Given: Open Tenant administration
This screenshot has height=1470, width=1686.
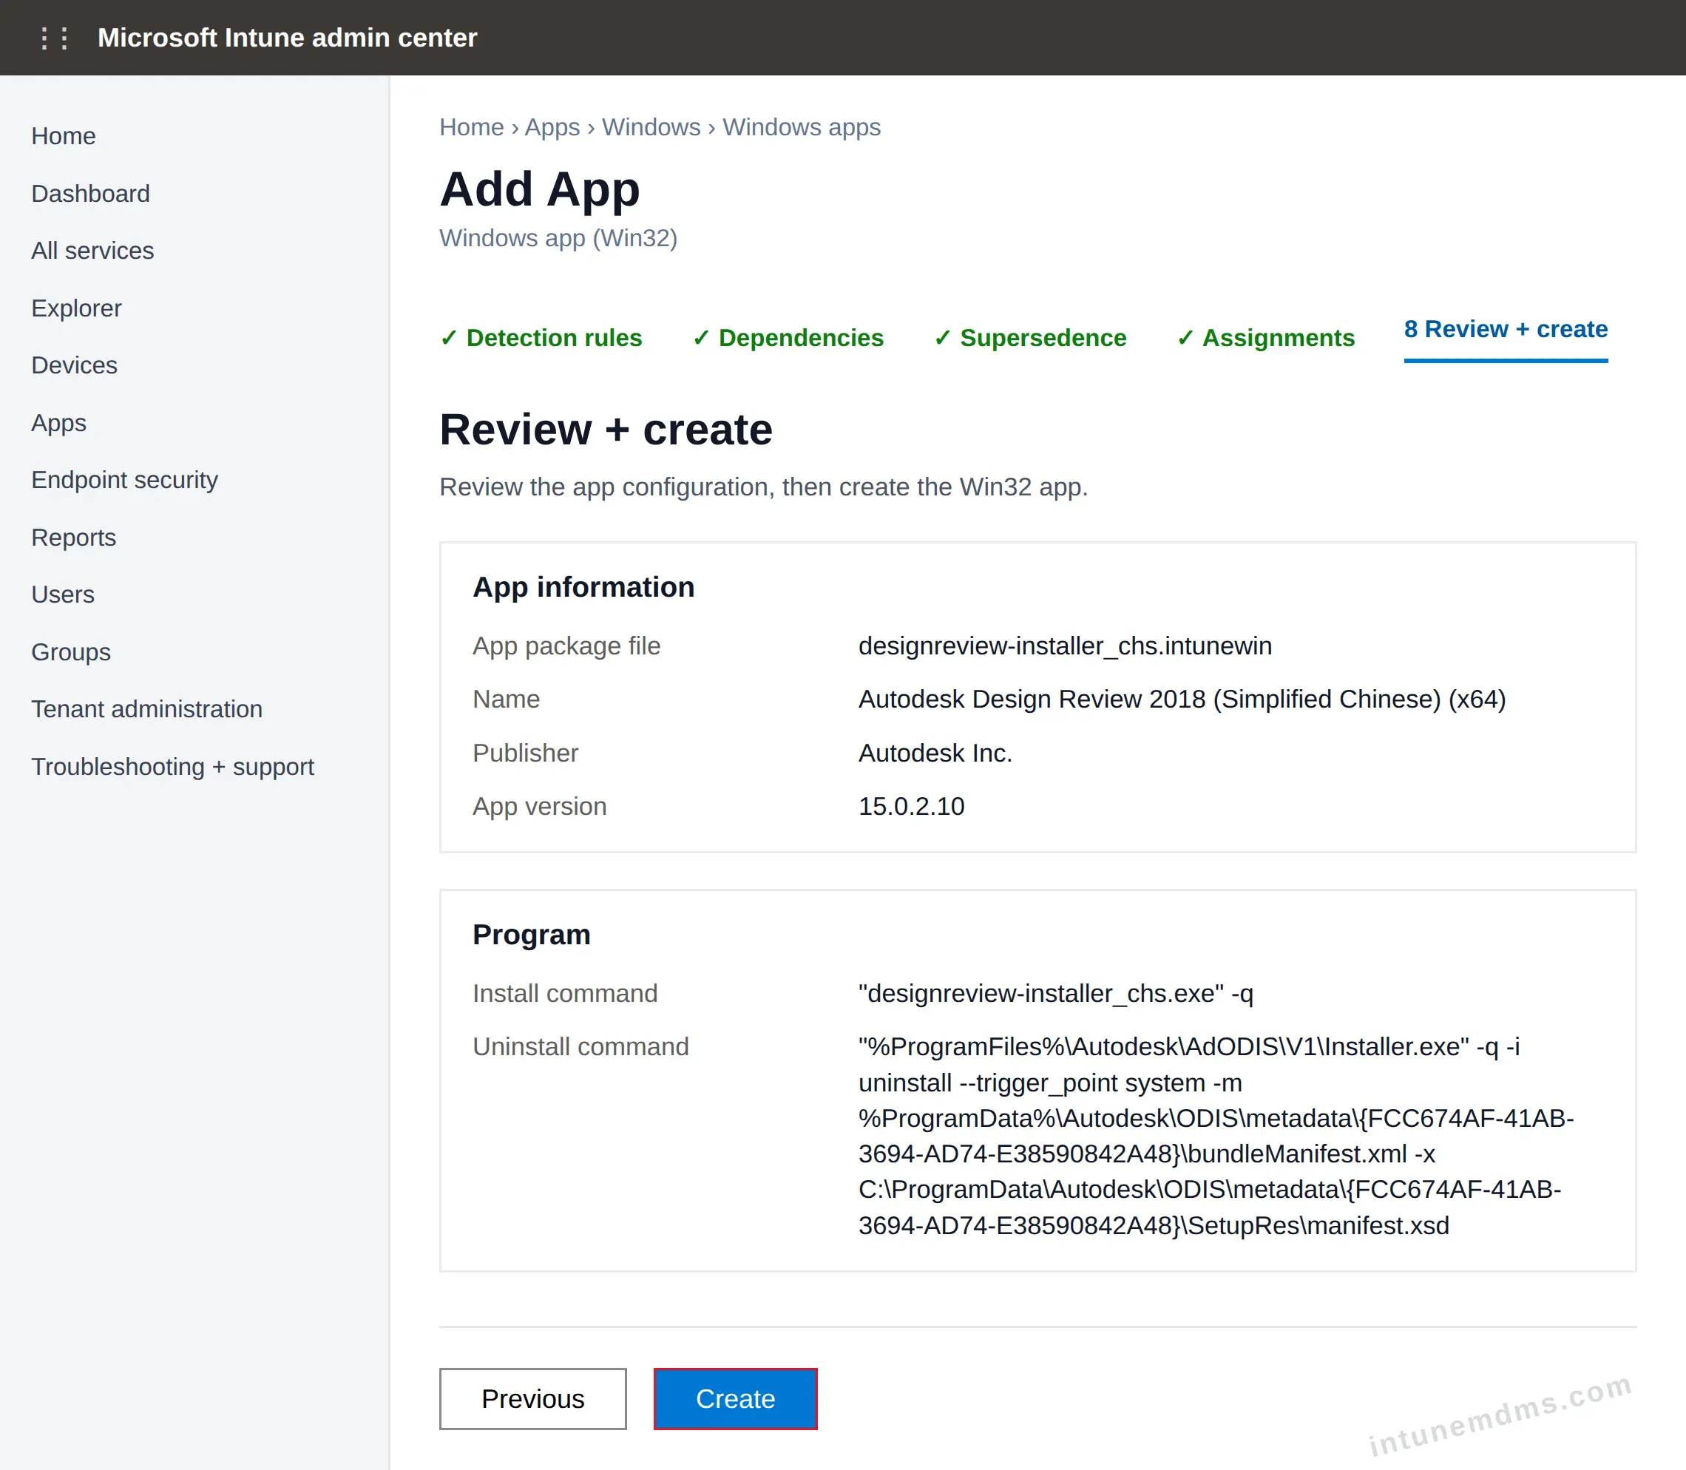Looking at the screenshot, I should pyautogui.click(x=147, y=708).
